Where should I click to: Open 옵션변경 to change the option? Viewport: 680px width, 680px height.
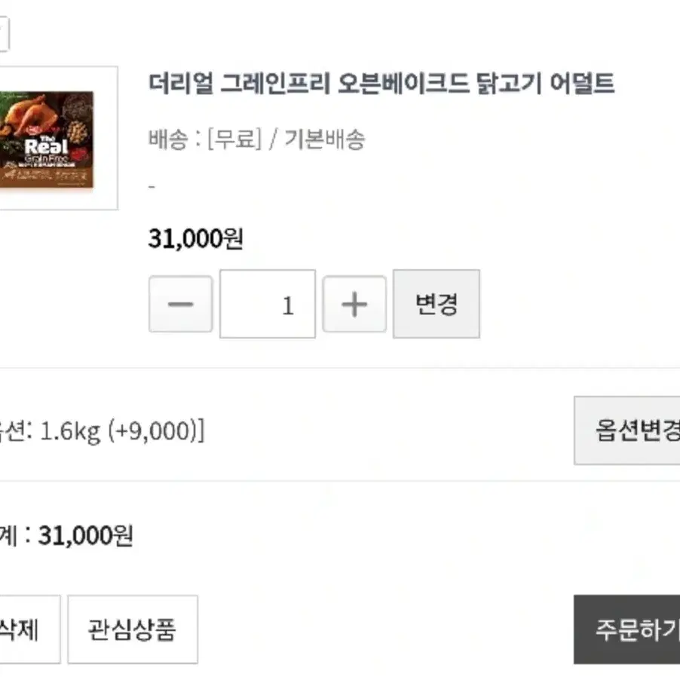[x=627, y=430]
